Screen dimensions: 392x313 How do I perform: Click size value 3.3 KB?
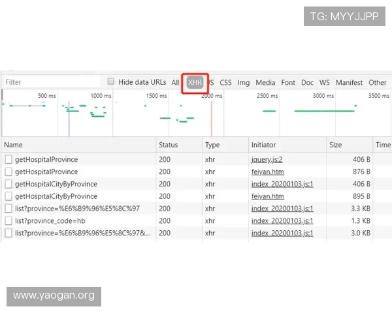(x=361, y=209)
